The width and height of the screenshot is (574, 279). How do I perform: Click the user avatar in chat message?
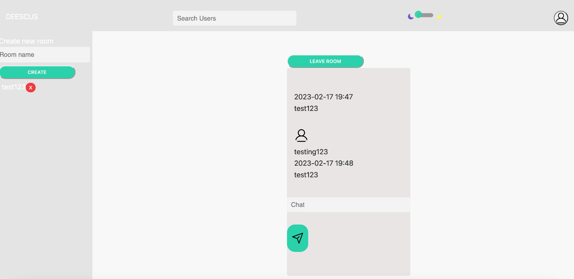click(301, 136)
